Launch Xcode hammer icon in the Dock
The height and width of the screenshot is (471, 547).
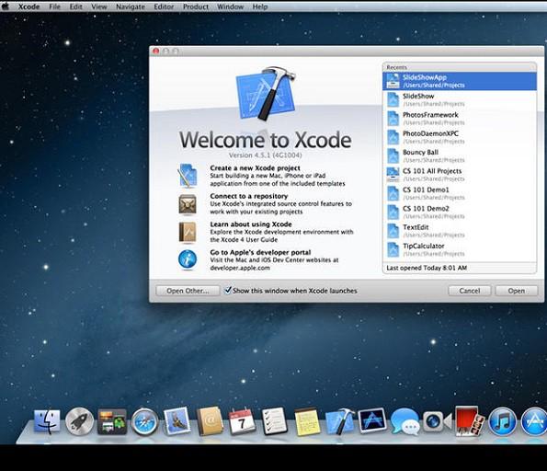[339, 421]
